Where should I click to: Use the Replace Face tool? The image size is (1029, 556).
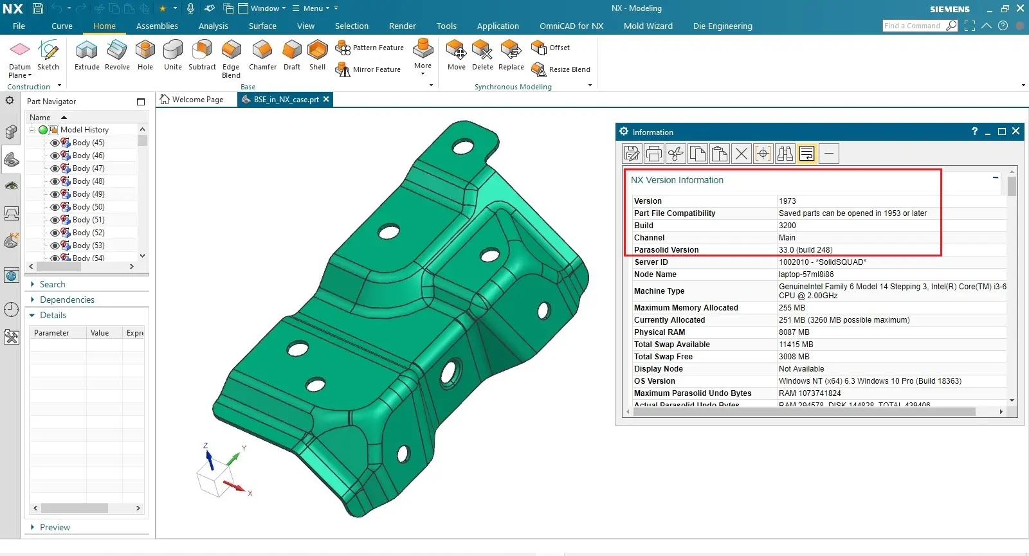[511, 54]
